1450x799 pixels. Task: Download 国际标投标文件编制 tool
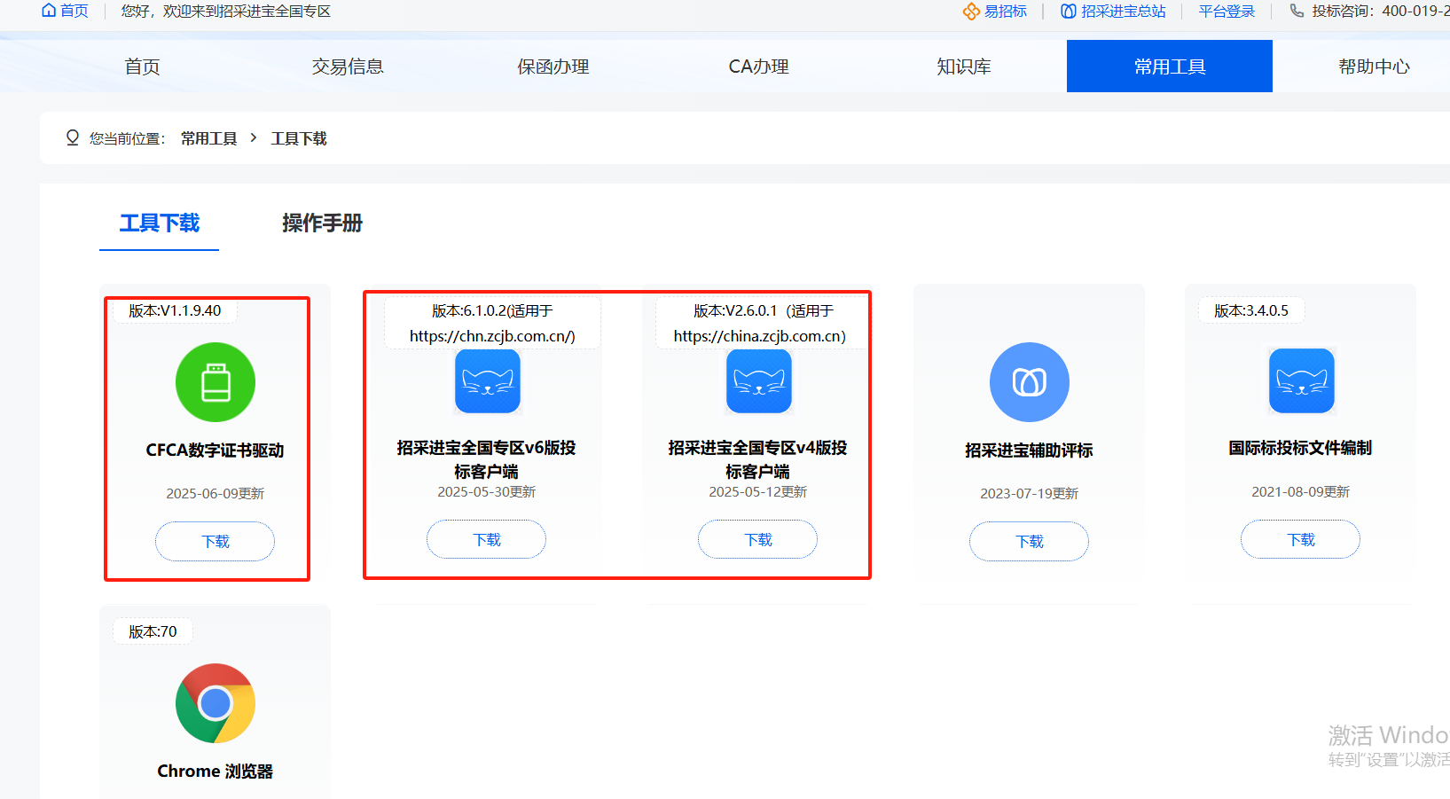tap(1301, 539)
